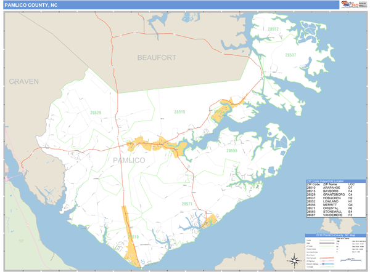Select the CRAVEN county label
The height and width of the screenshot is (272, 370).
coord(23,81)
